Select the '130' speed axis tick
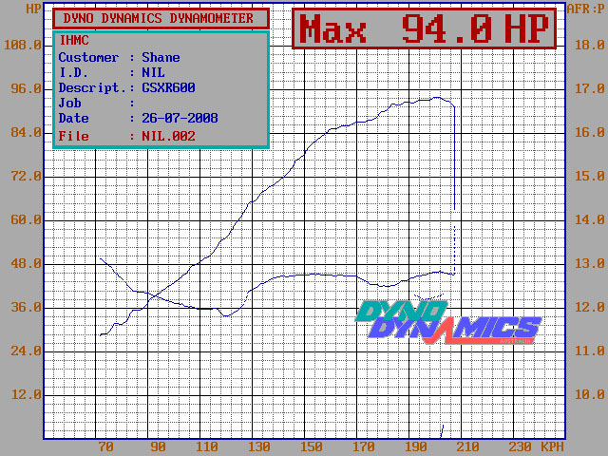Screen dimensions: 608x456 pos(258,446)
